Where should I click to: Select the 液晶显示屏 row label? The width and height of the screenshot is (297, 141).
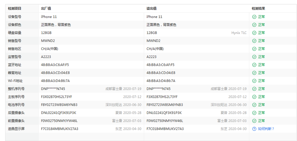tap(16, 129)
